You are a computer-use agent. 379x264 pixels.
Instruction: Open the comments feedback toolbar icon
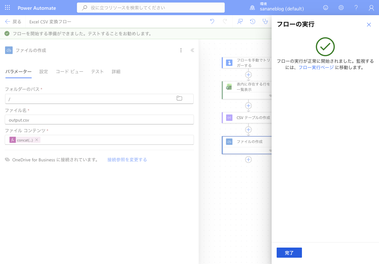click(x=240, y=21)
